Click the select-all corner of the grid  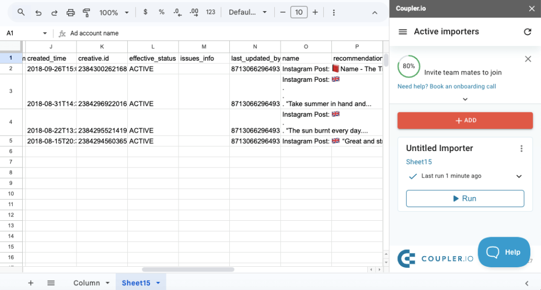coord(11,46)
